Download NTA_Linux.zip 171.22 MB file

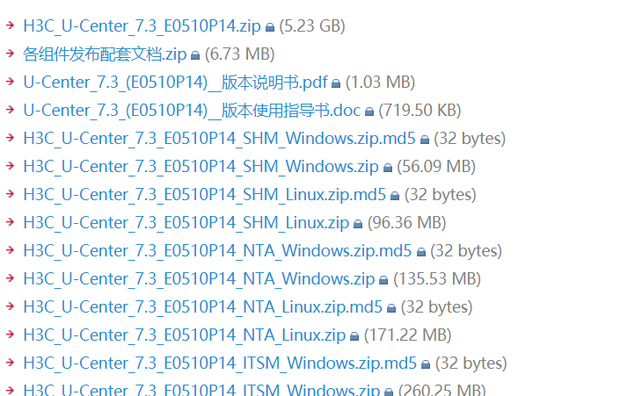pyautogui.click(x=185, y=335)
